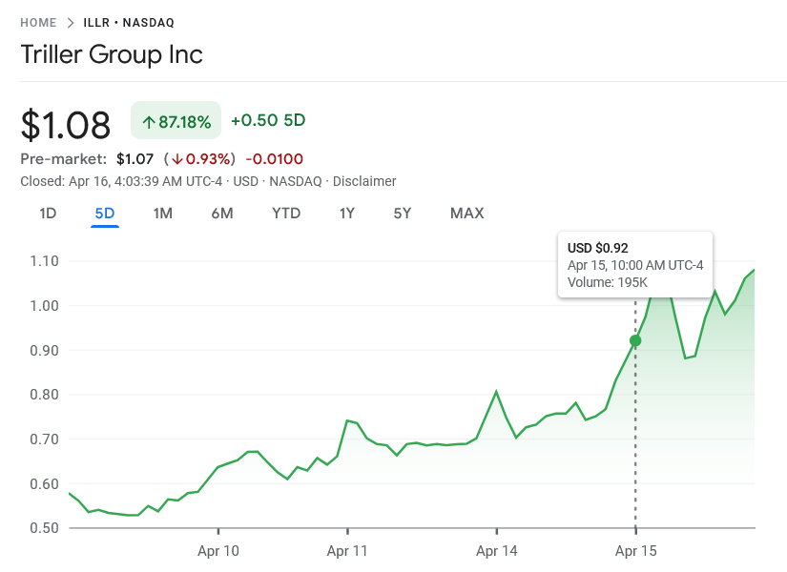This screenshot has height=572, width=787.
Task: Select the Volume: 195K tooltip text
Action: [x=608, y=282]
